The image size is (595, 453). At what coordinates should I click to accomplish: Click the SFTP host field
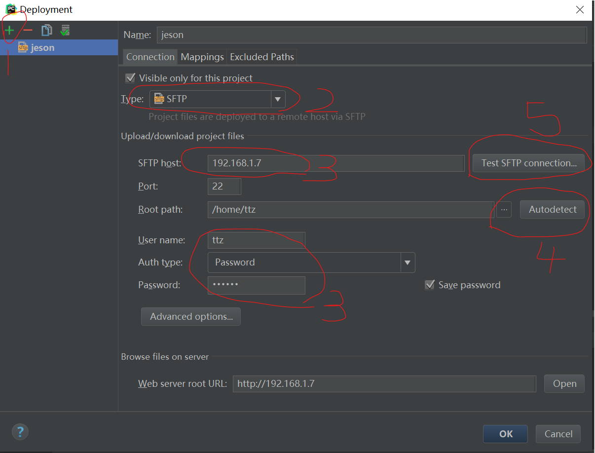coord(336,163)
